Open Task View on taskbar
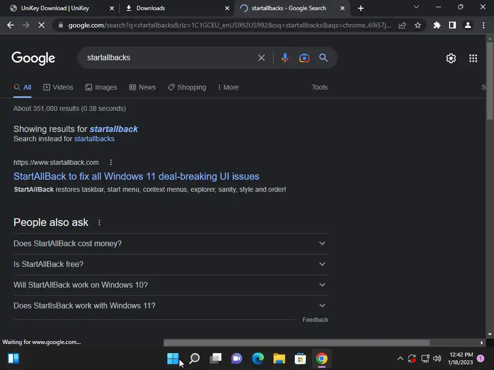 216,358
